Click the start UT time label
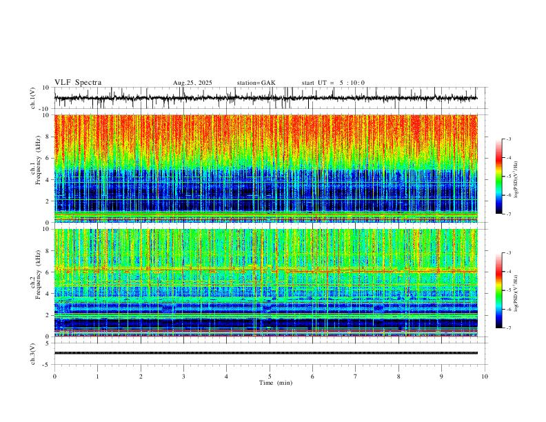The height and width of the screenshot is (422, 546). tap(333, 83)
